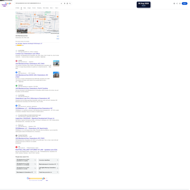190x190 pixels.
Task: Click the red pin on the map
Action: 37,21
